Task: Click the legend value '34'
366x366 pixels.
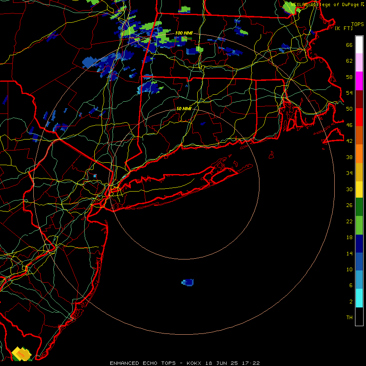Action: 349,173
